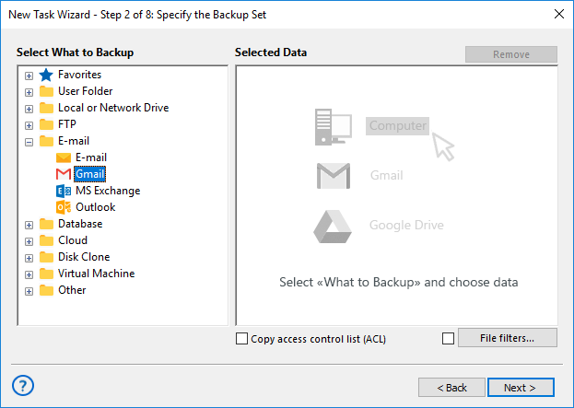Click the Next button
This screenshot has width=574, height=408.
click(521, 388)
